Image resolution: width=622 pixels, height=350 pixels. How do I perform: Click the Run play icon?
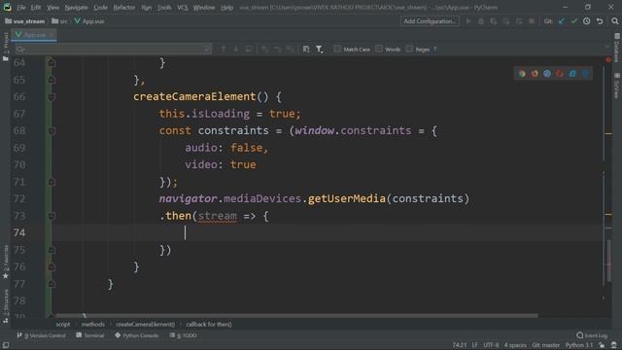pos(468,21)
